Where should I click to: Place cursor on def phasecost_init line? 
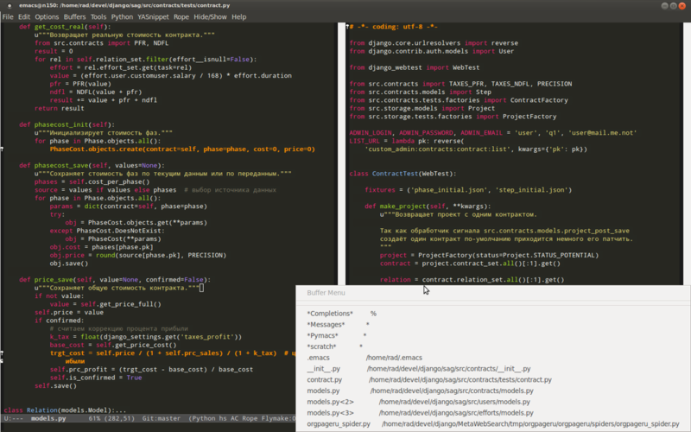coord(67,124)
